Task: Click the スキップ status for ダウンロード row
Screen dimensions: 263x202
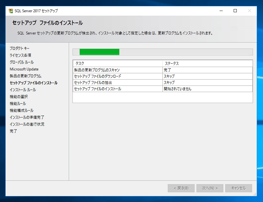Action: coord(207,76)
